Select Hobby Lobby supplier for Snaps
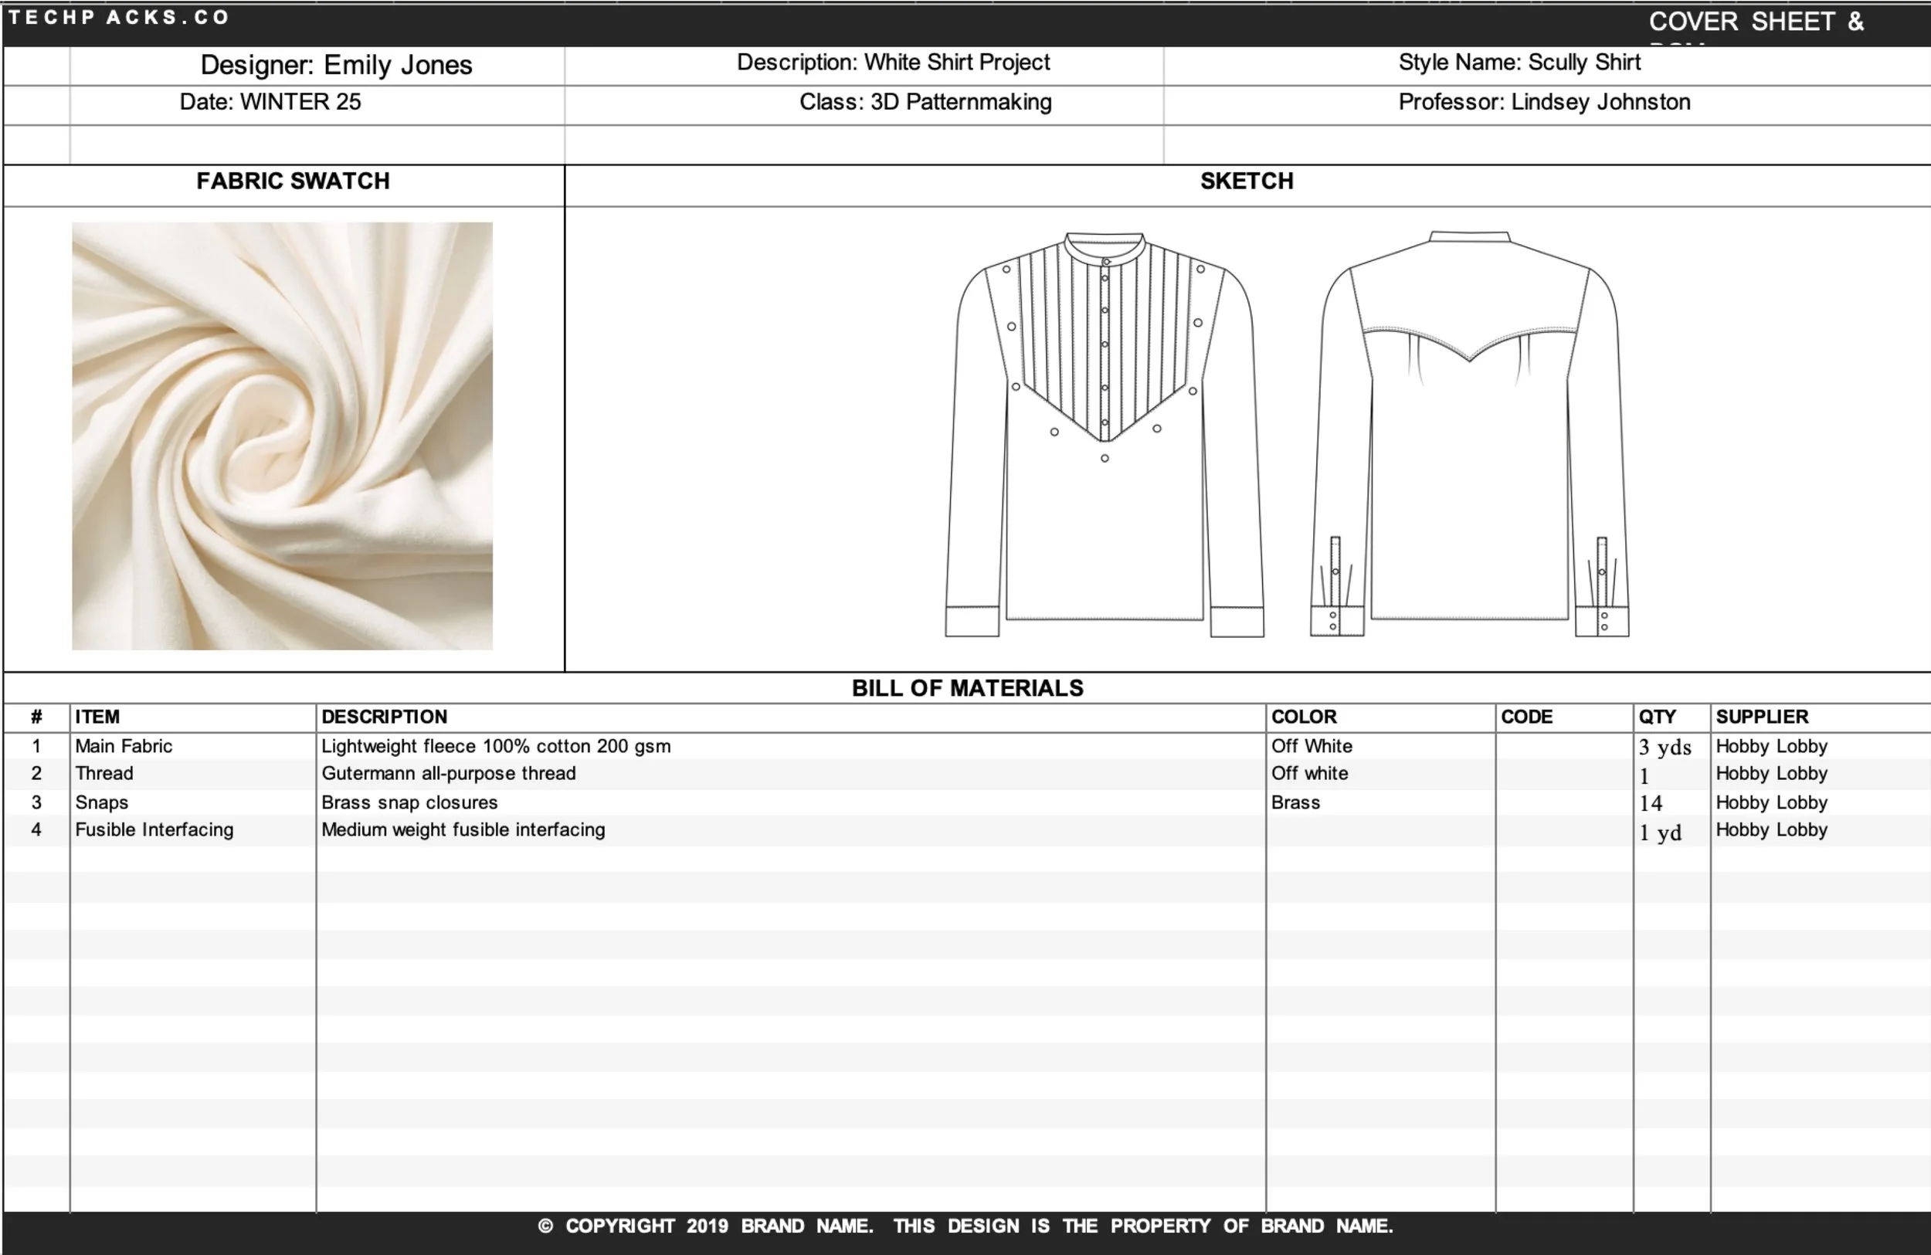The width and height of the screenshot is (1931, 1255). pos(1771,802)
